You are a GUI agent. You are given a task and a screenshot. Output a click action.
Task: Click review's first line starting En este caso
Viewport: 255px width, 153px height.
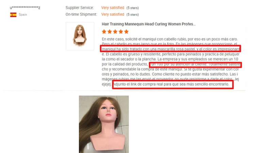tap(170, 39)
